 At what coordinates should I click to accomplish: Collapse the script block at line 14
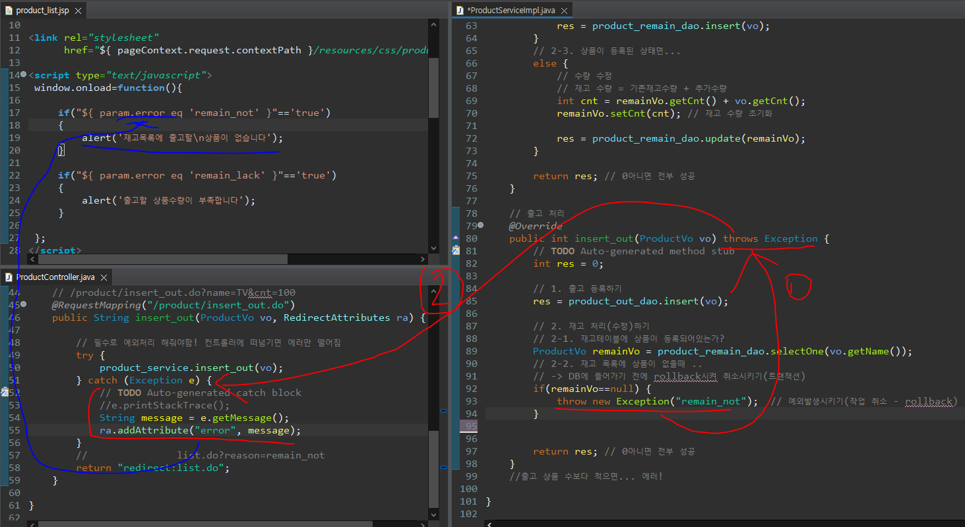point(23,75)
